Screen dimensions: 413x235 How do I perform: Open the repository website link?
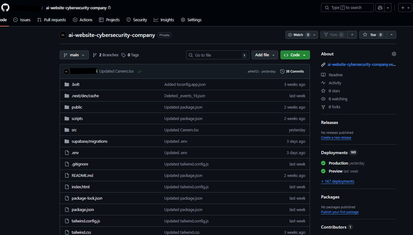(362, 65)
